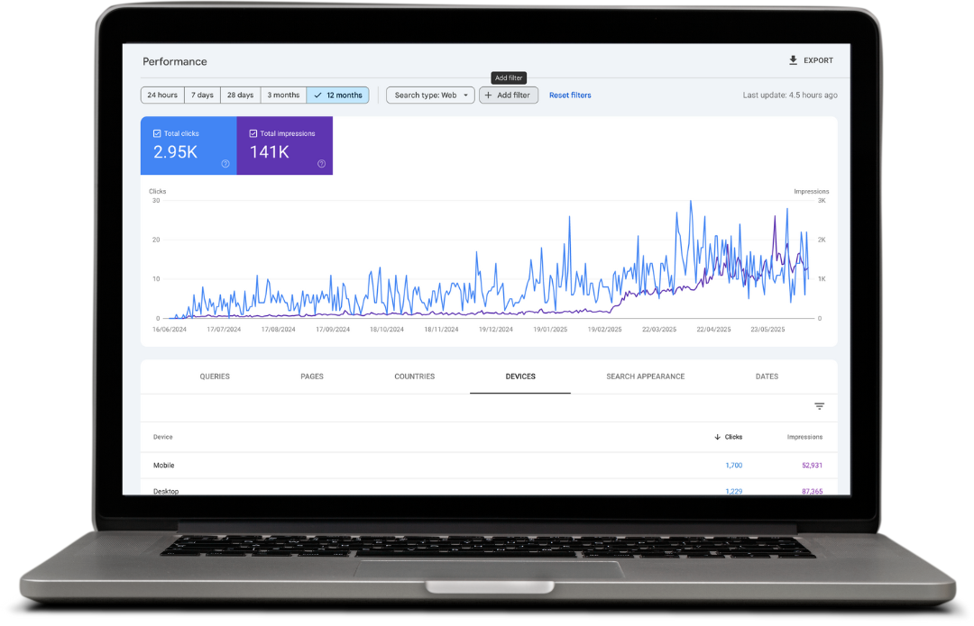Click the Mobile device row
The width and height of the screenshot is (974, 626).
click(164, 466)
